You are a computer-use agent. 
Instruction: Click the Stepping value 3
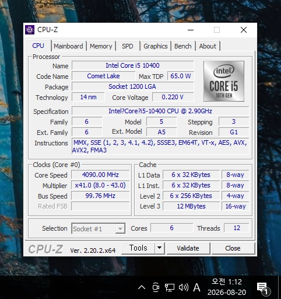pyautogui.click(x=234, y=121)
